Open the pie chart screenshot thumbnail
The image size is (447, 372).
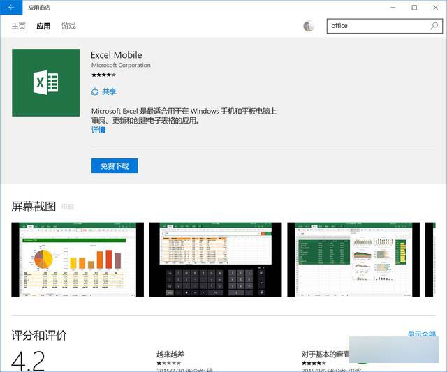coord(78,260)
